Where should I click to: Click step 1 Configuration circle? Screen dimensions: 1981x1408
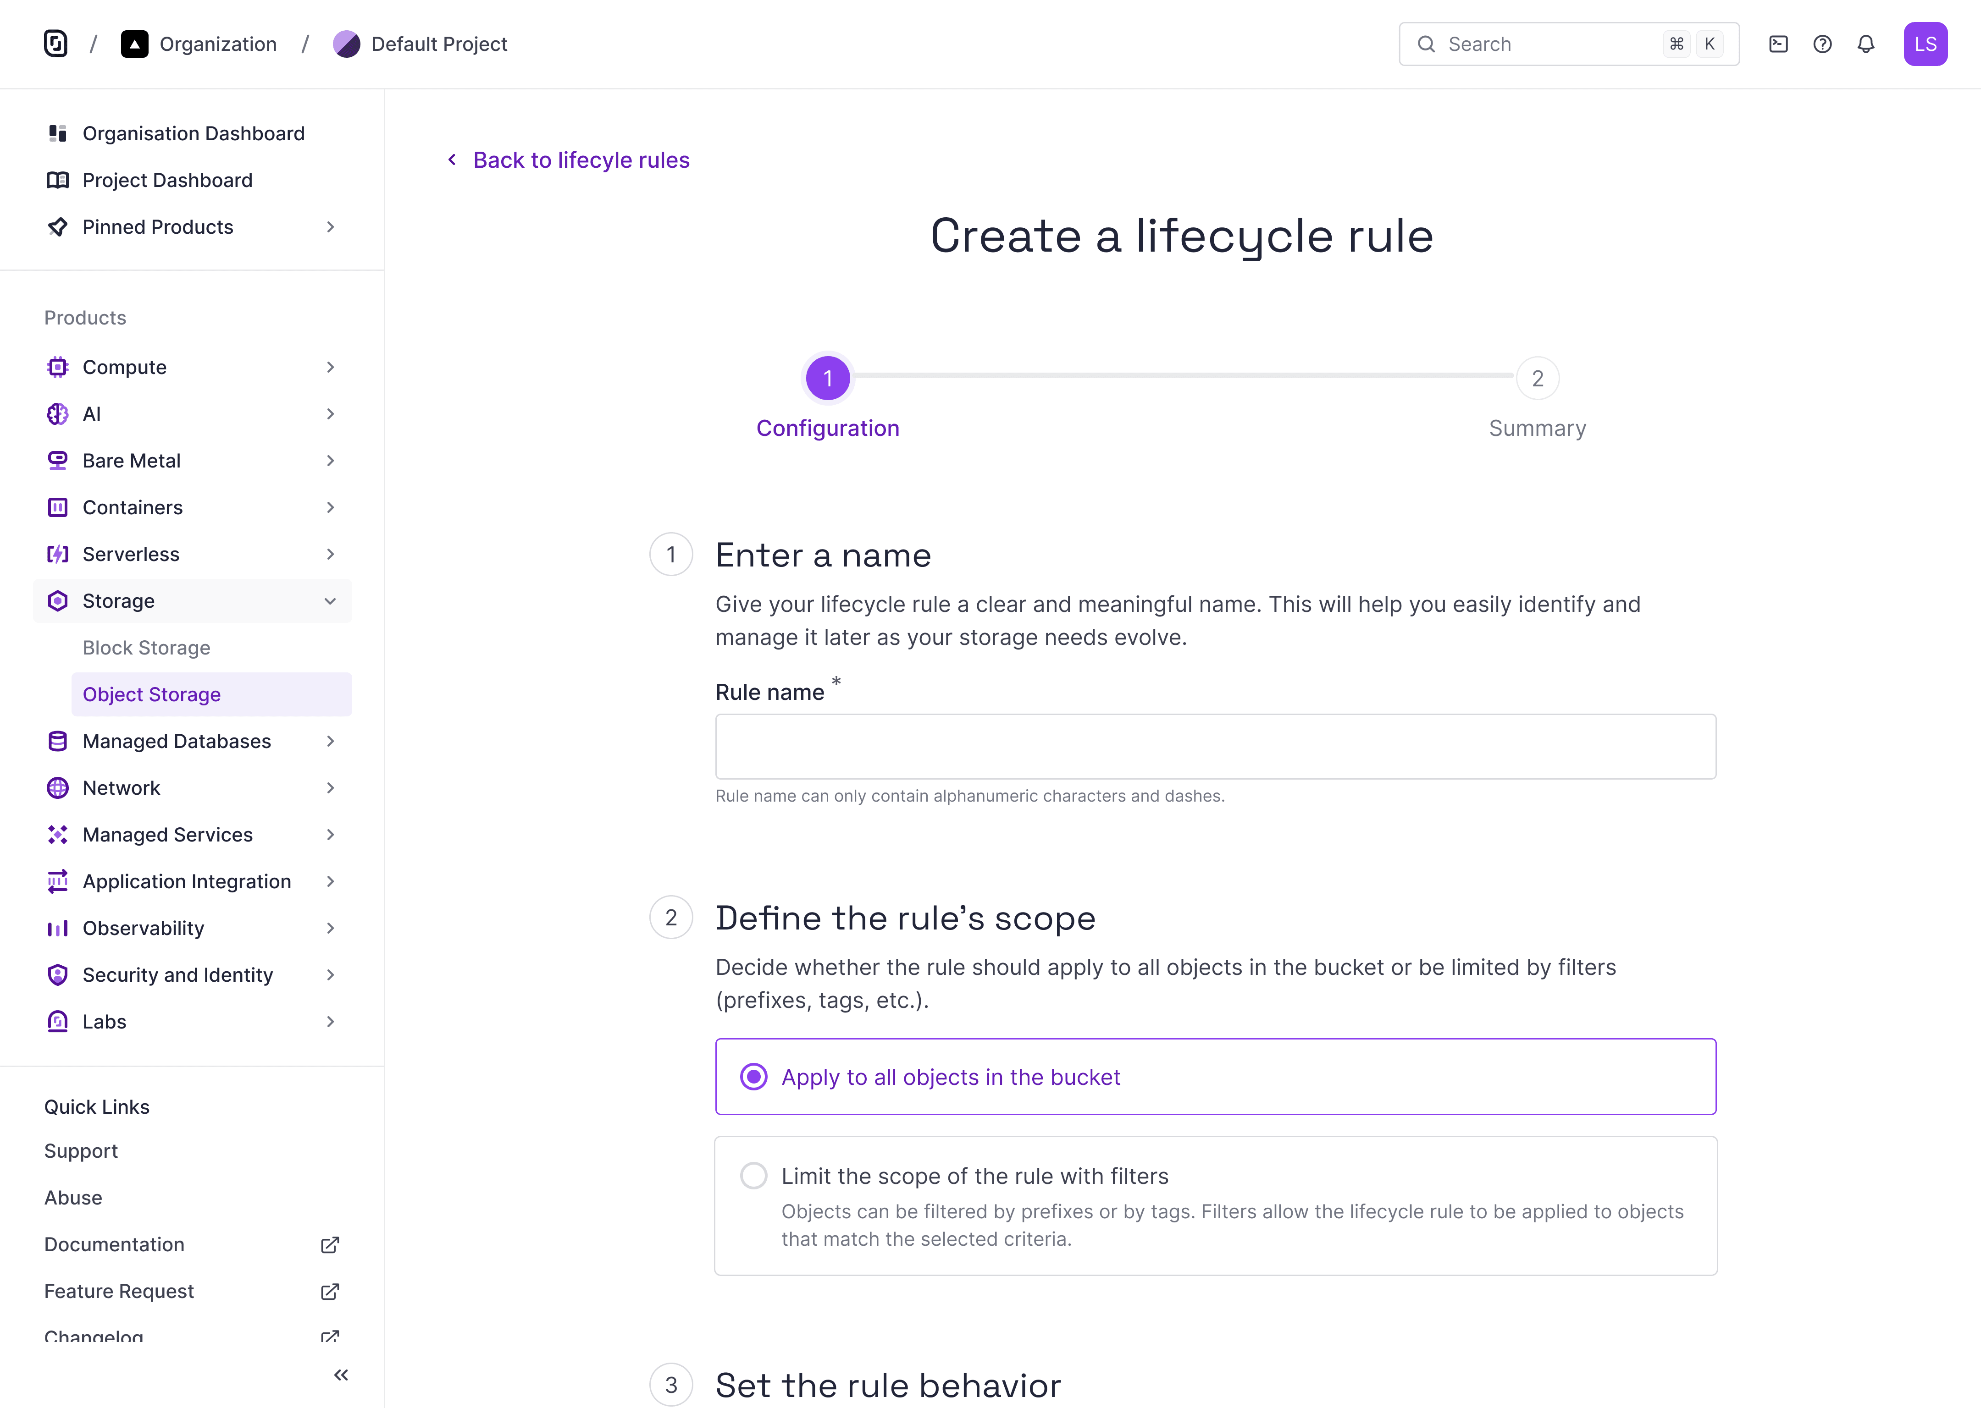click(827, 379)
